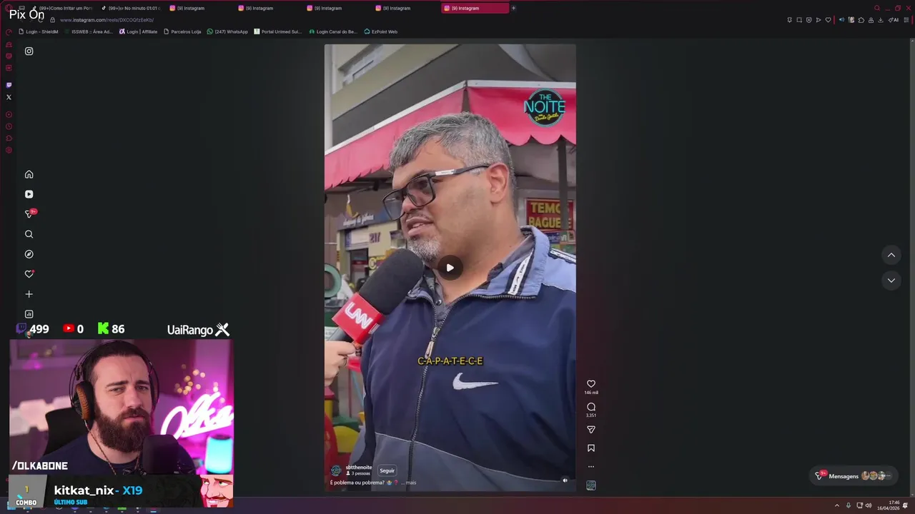
Task: Open the taskbar microphone tray icon
Action: (x=849, y=505)
